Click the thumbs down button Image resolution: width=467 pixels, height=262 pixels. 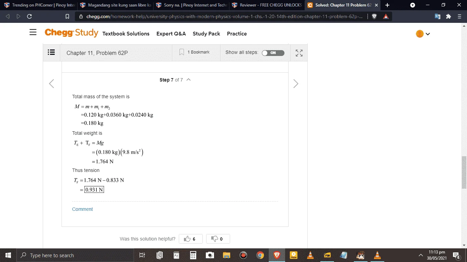coord(218,239)
